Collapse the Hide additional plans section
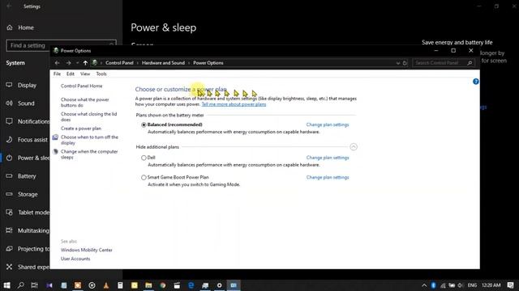 point(354,147)
